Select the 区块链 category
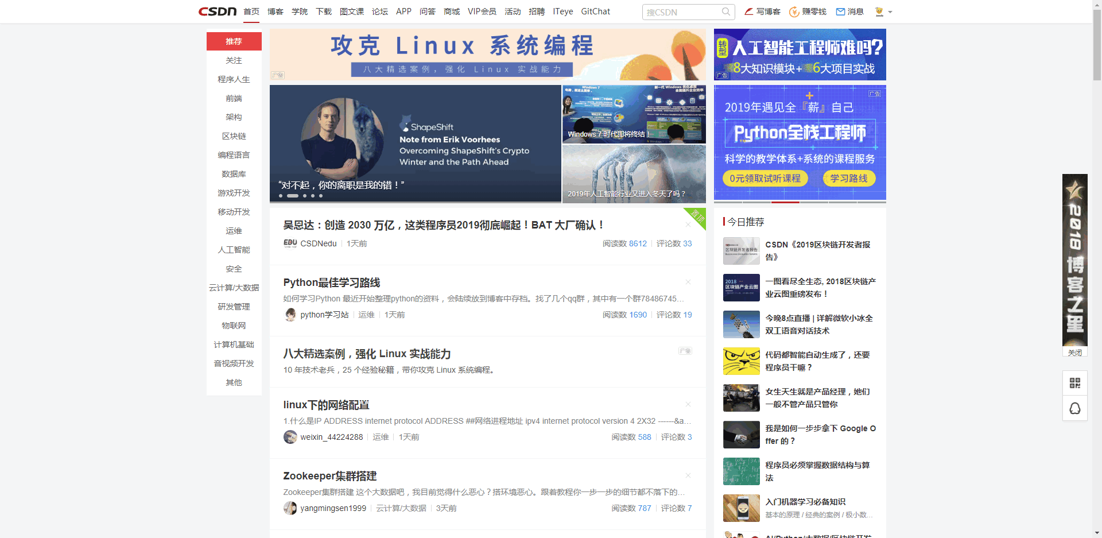The height and width of the screenshot is (538, 1102). [234, 136]
